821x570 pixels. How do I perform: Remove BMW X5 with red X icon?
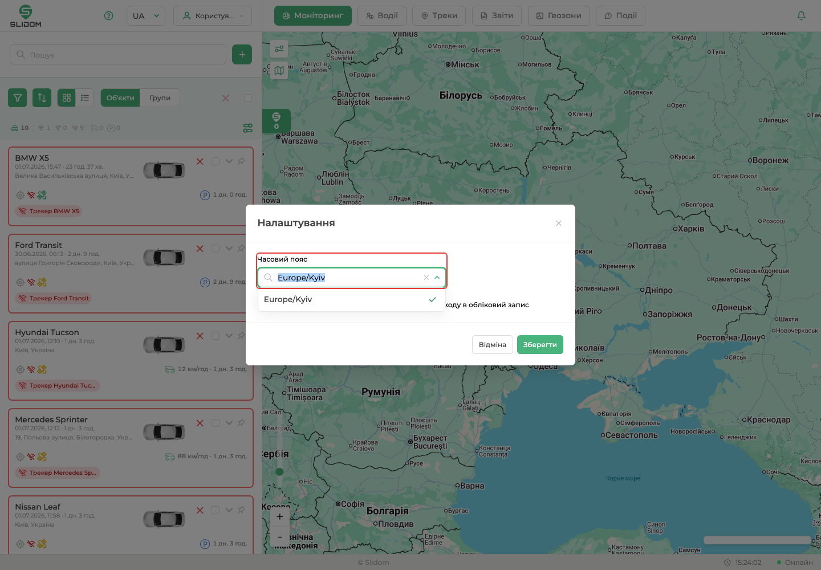200,161
